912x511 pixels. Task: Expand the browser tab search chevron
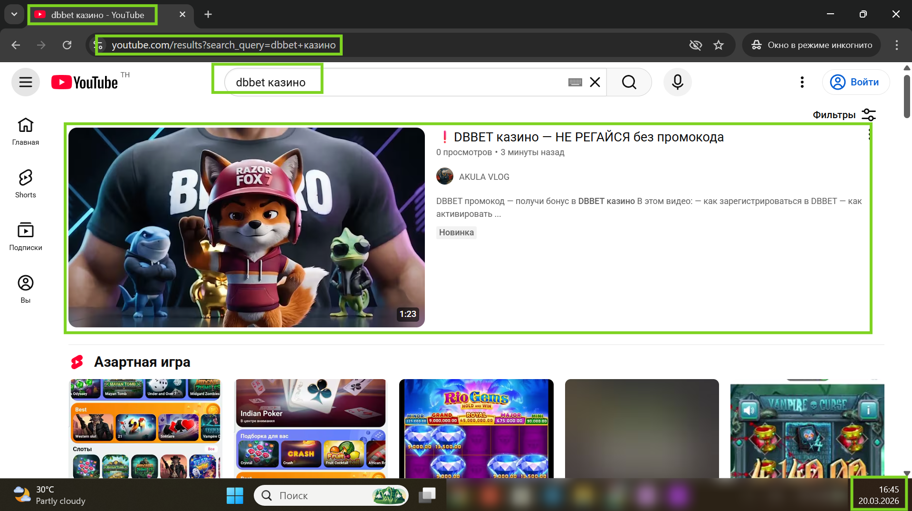[x=14, y=14]
